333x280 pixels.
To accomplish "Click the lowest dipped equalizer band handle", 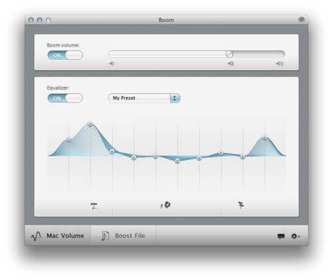I will pos(177,161).
